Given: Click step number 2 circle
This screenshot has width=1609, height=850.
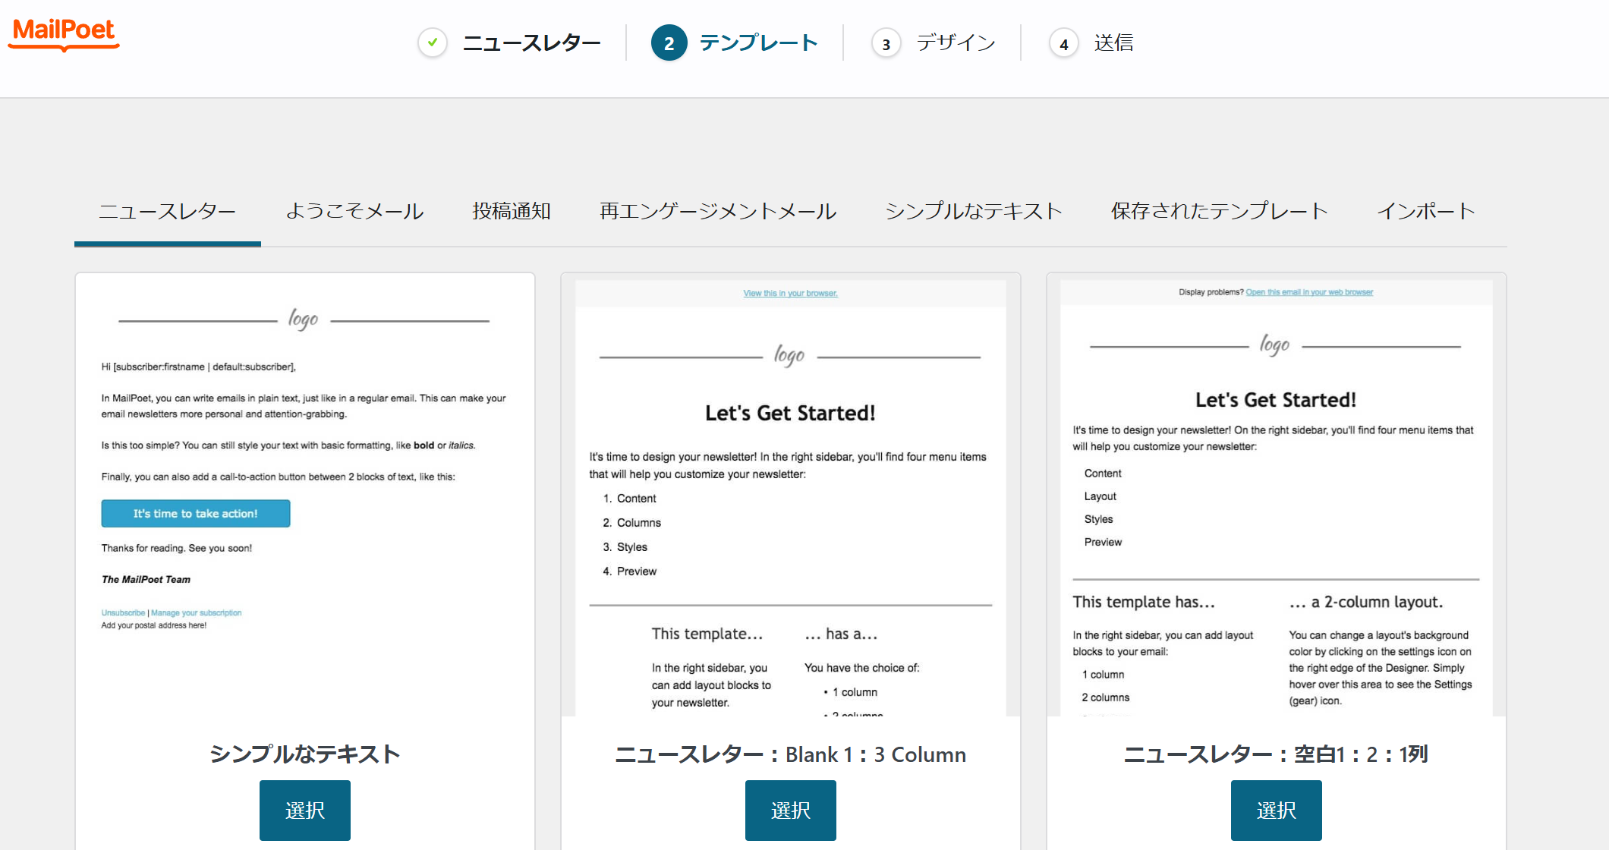Looking at the screenshot, I should 669,43.
